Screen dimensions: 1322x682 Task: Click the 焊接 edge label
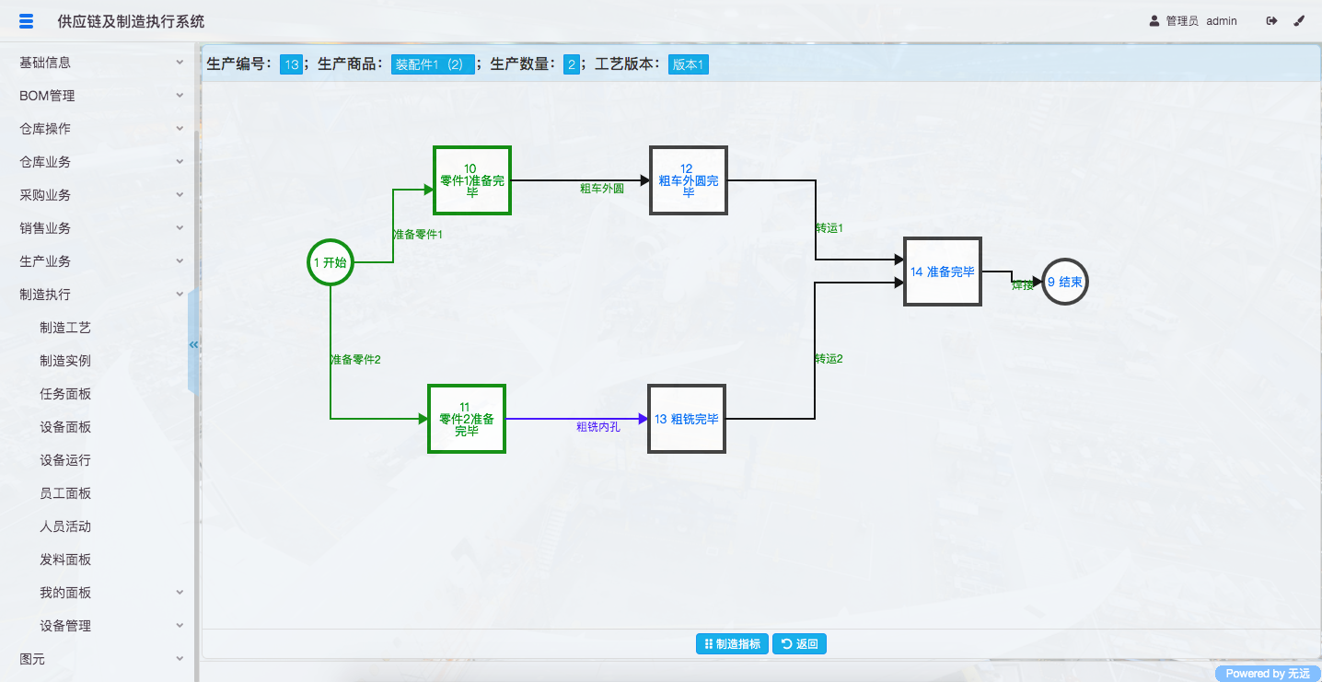pyautogui.click(x=1023, y=286)
